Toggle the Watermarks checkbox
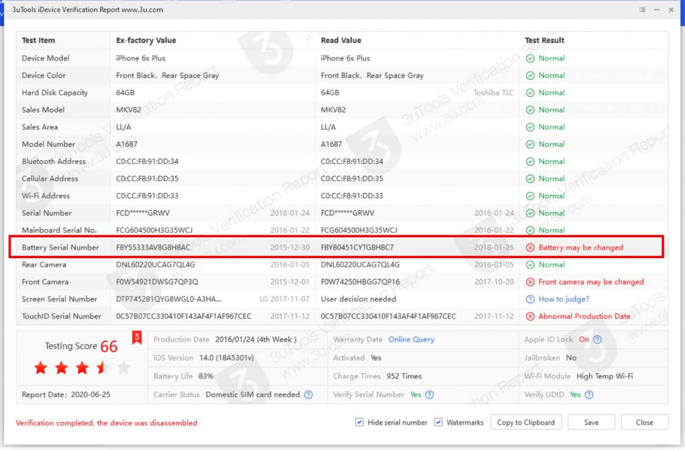 click(x=438, y=422)
